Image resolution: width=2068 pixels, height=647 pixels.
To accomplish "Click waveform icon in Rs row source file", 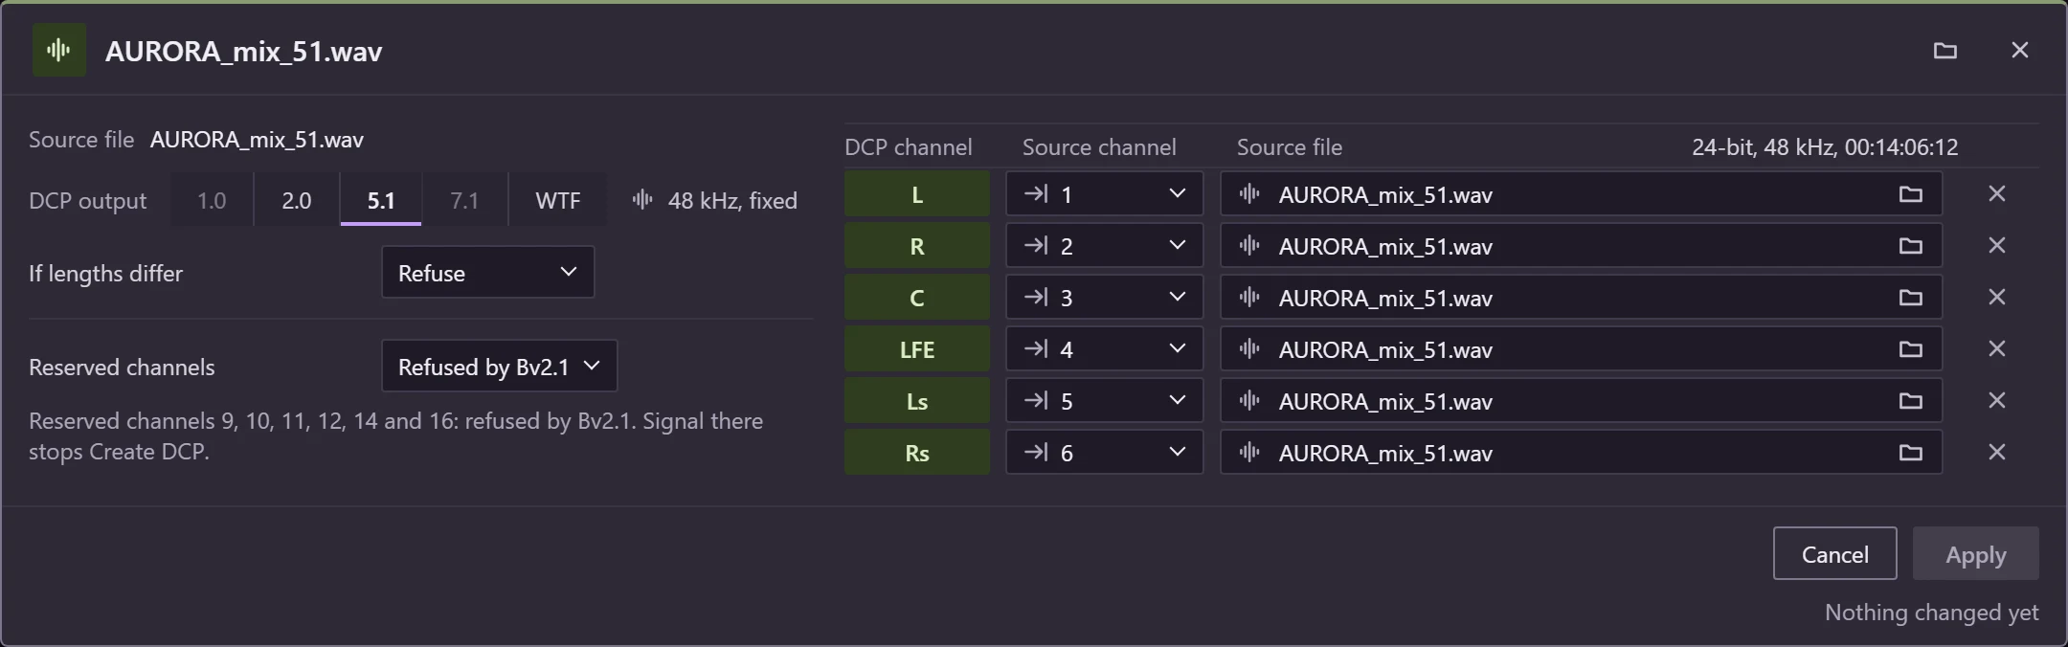I will [x=1248, y=453].
